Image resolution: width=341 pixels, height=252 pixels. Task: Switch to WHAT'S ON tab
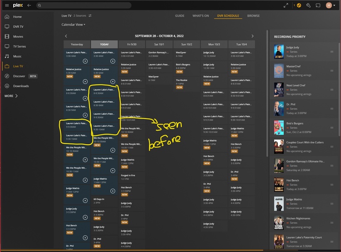point(200,16)
